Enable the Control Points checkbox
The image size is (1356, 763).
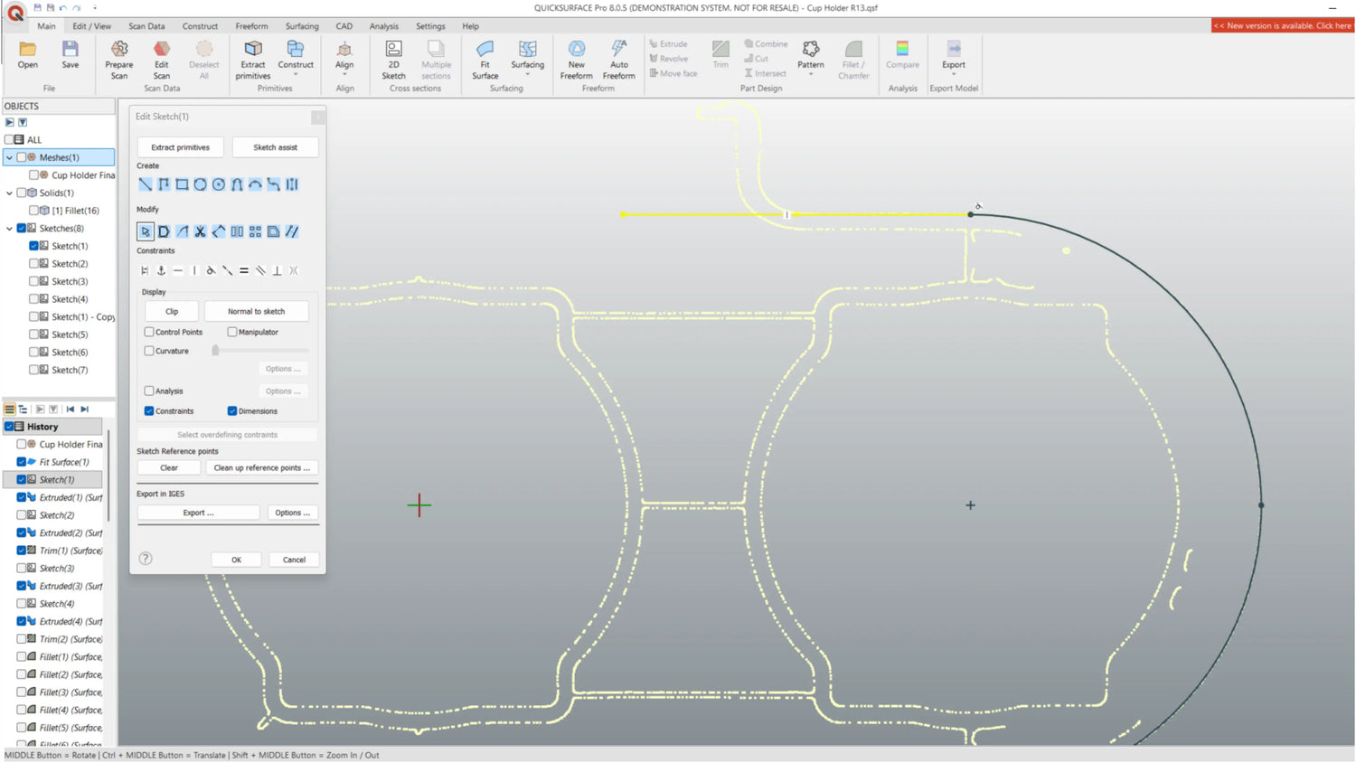tap(149, 332)
